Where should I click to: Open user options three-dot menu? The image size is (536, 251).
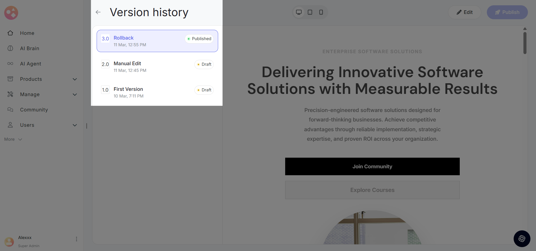click(77, 239)
